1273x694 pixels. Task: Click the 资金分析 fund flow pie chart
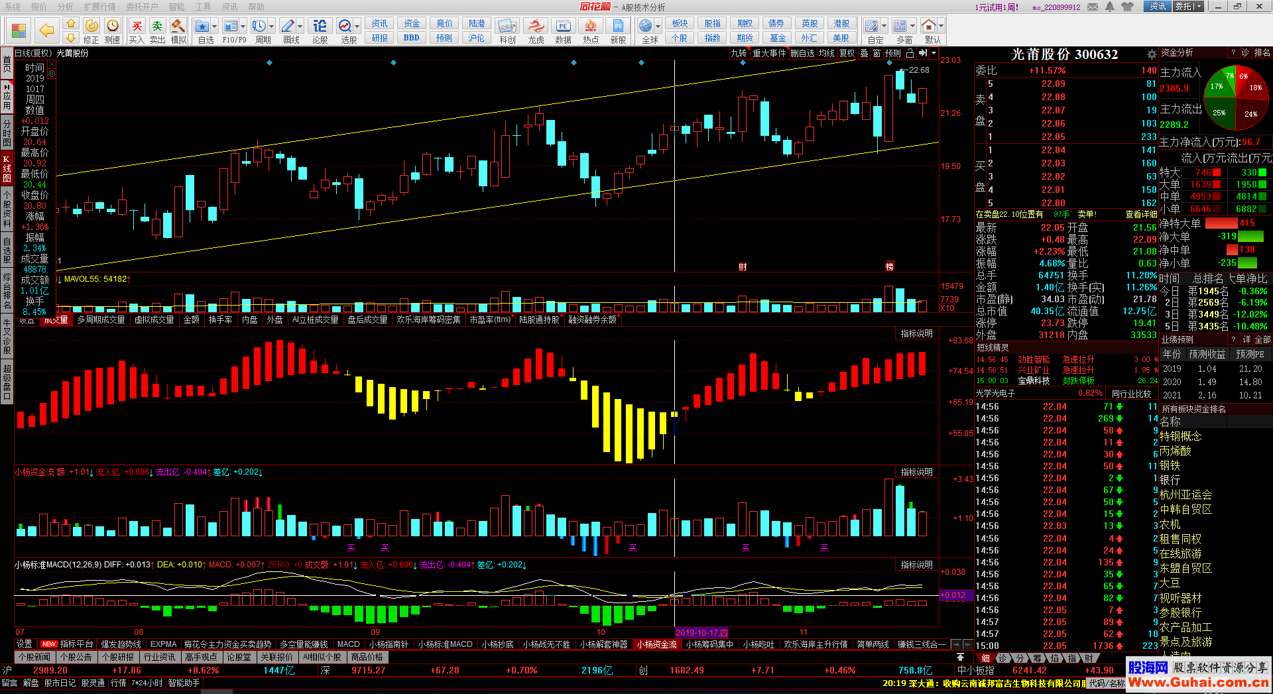(x=1235, y=99)
